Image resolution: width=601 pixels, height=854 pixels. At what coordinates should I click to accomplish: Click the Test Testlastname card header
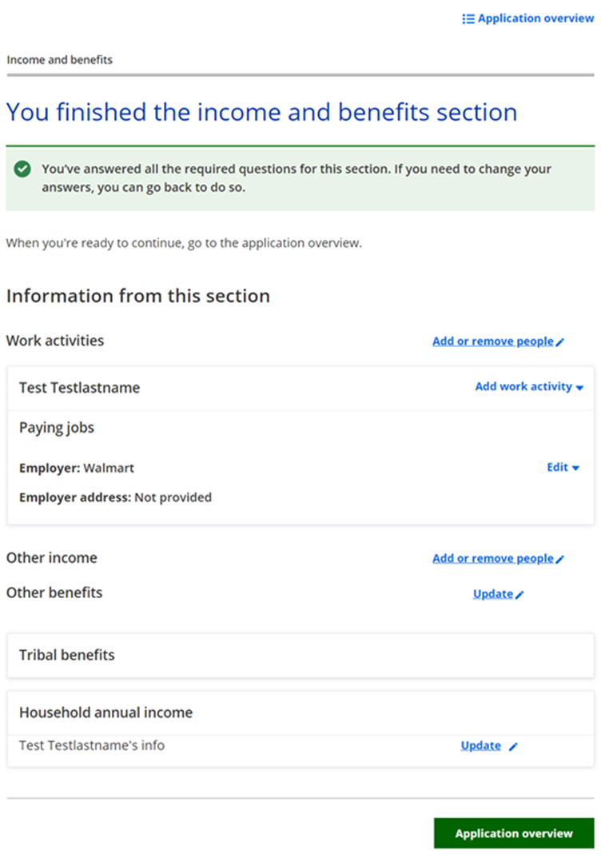click(79, 388)
